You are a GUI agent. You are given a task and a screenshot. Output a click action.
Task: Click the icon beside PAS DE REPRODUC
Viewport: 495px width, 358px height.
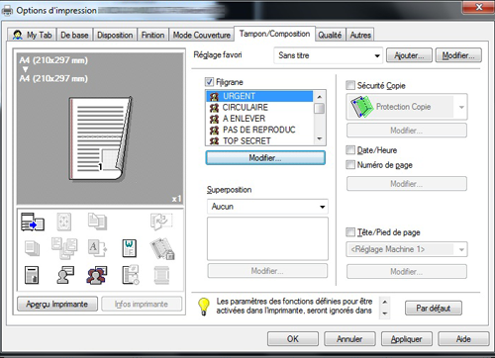coord(214,130)
